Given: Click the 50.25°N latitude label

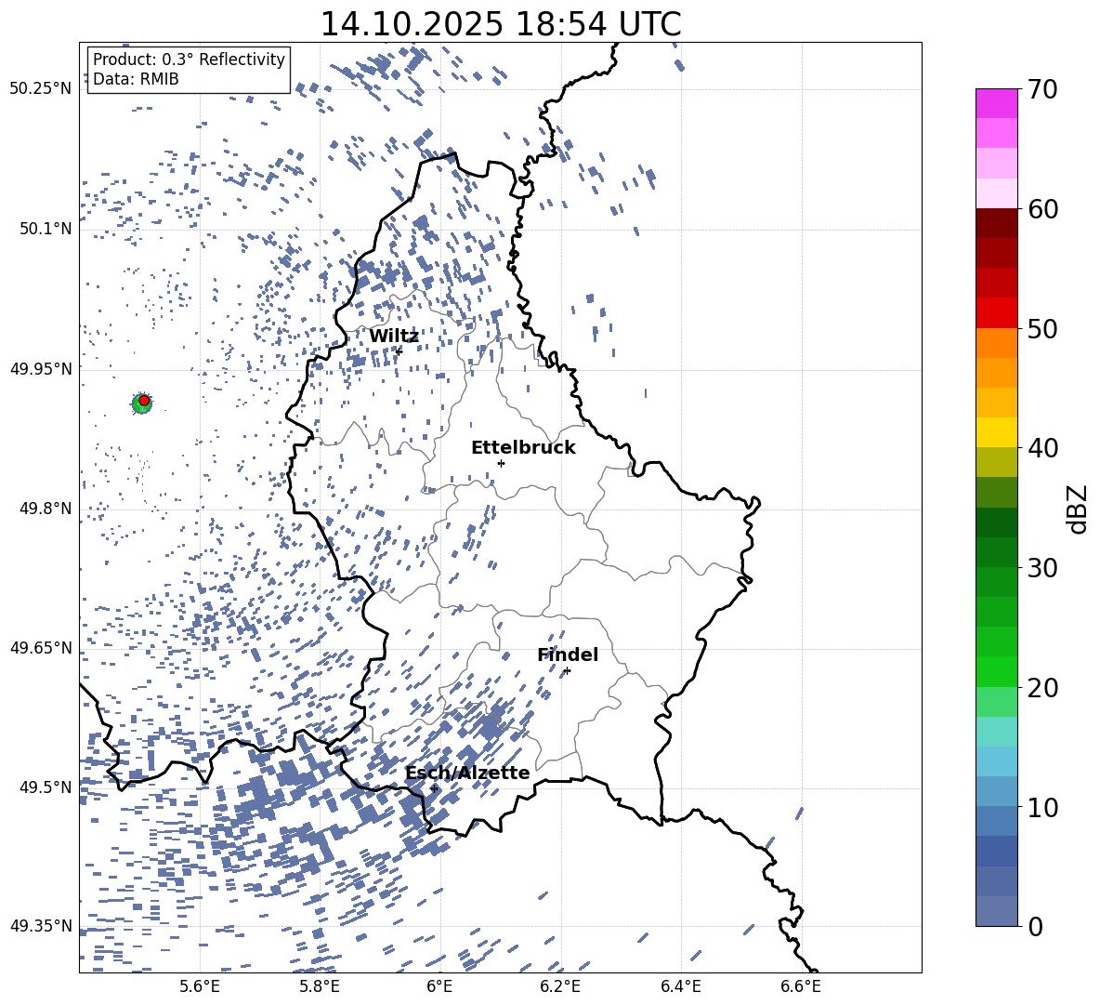Looking at the screenshot, I should pyautogui.click(x=41, y=89).
